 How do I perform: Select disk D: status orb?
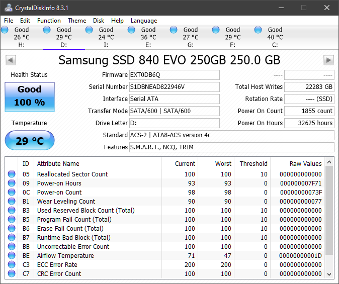coord(47,30)
